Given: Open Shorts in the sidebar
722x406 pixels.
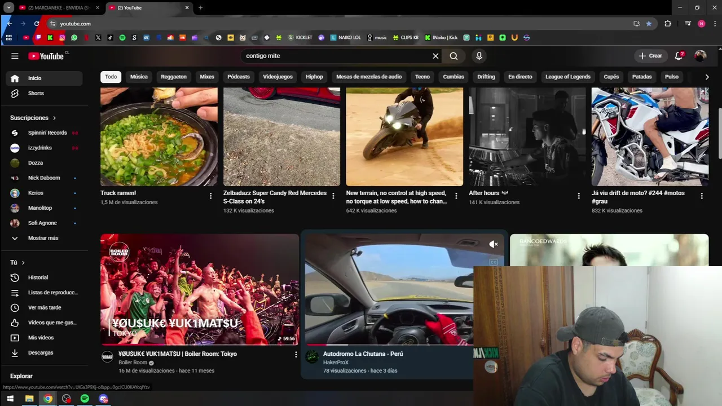Looking at the screenshot, I should coord(44,93).
